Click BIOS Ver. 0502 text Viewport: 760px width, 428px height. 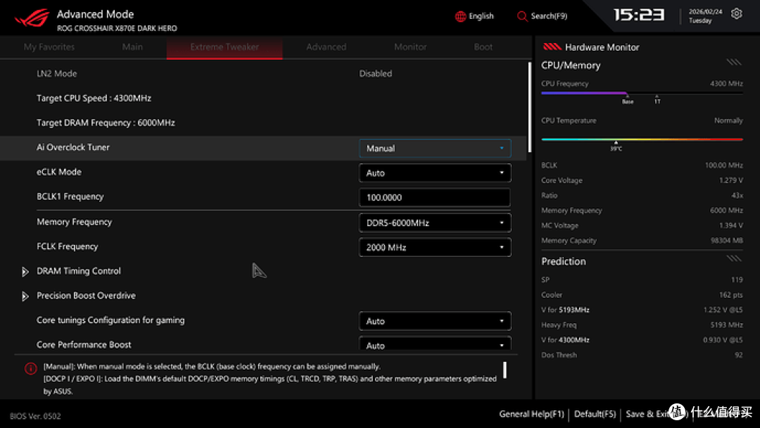[35, 416]
